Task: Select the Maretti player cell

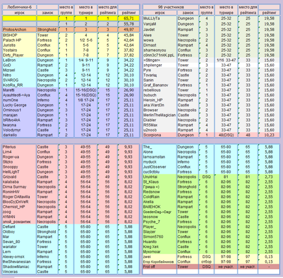Action: point(19,90)
